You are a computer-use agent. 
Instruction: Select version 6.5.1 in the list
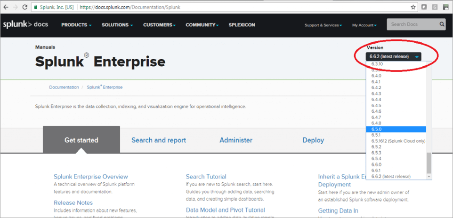click(396, 135)
